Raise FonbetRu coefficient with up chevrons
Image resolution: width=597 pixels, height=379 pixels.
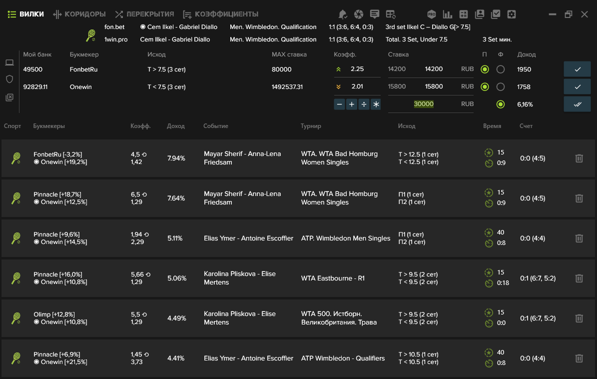click(x=338, y=69)
